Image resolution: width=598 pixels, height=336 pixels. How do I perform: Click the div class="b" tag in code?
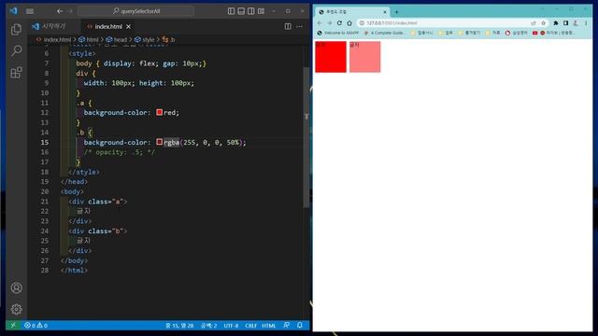[97, 231]
